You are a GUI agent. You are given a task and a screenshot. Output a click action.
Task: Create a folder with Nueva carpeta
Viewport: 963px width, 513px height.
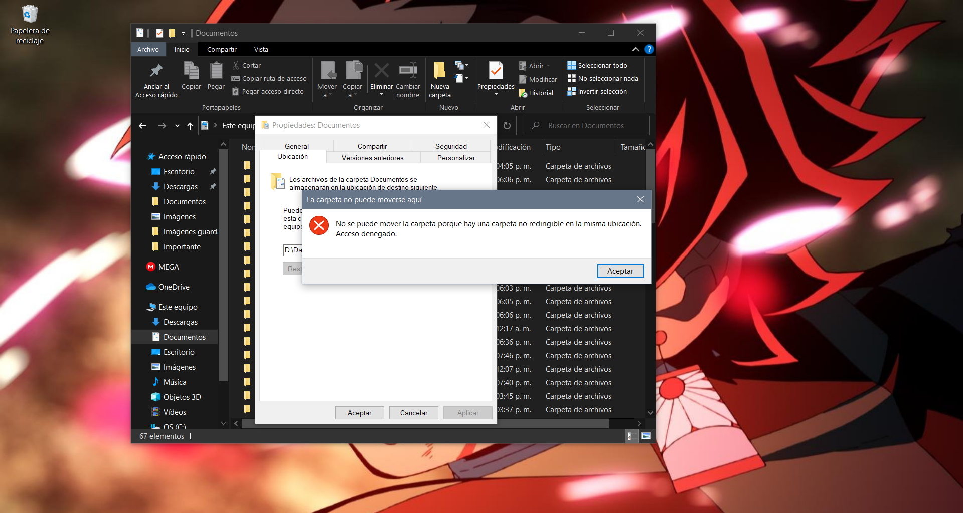440,80
